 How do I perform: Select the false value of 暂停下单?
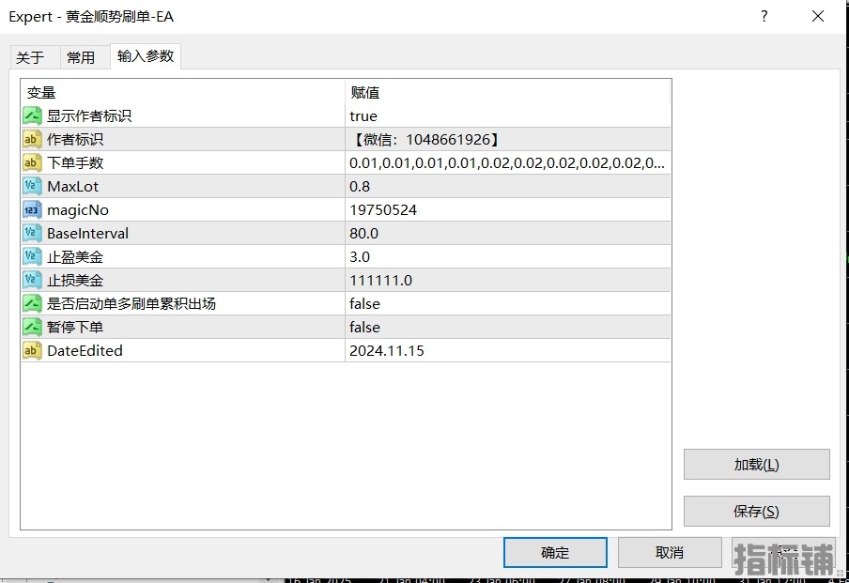508,327
